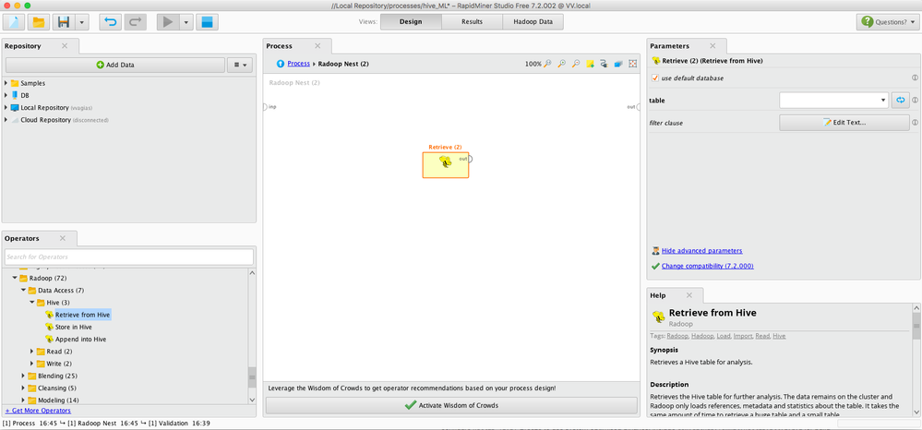Collapse the Radoop (72) operator group
Image resolution: width=922 pixels, height=430 pixels.
click(15, 278)
